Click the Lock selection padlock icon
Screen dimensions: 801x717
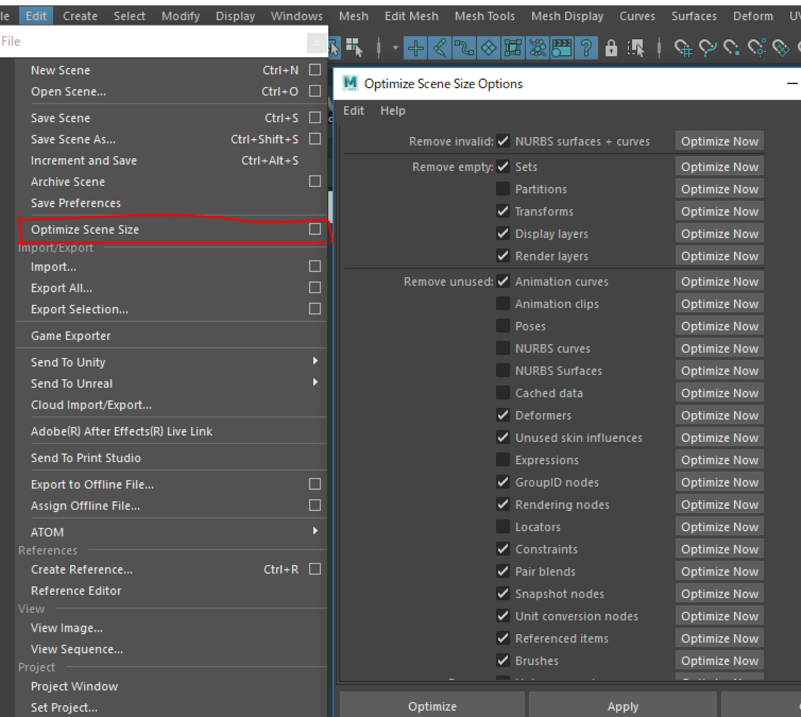[611, 48]
